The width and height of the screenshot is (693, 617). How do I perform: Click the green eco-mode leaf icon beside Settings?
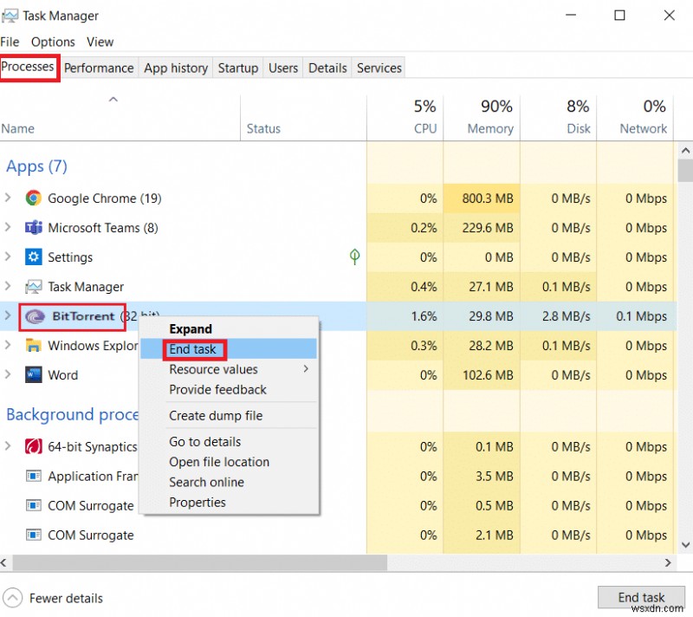point(354,257)
